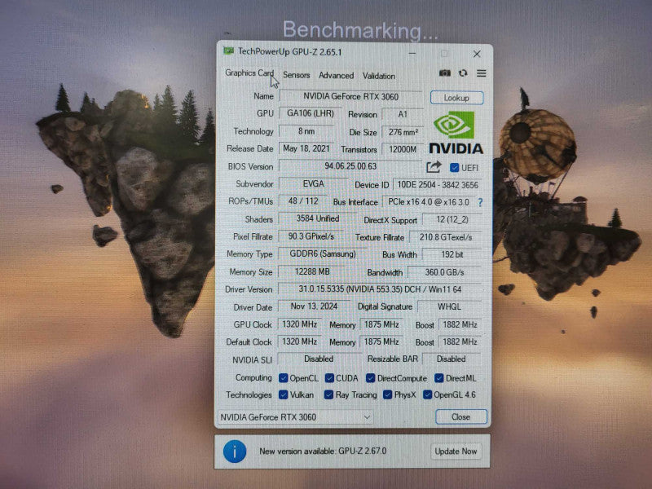The height and width of the screenshot is (489, 652).
Task: Click the Device ID value 10DE 2504
Action: pos(438,185)
